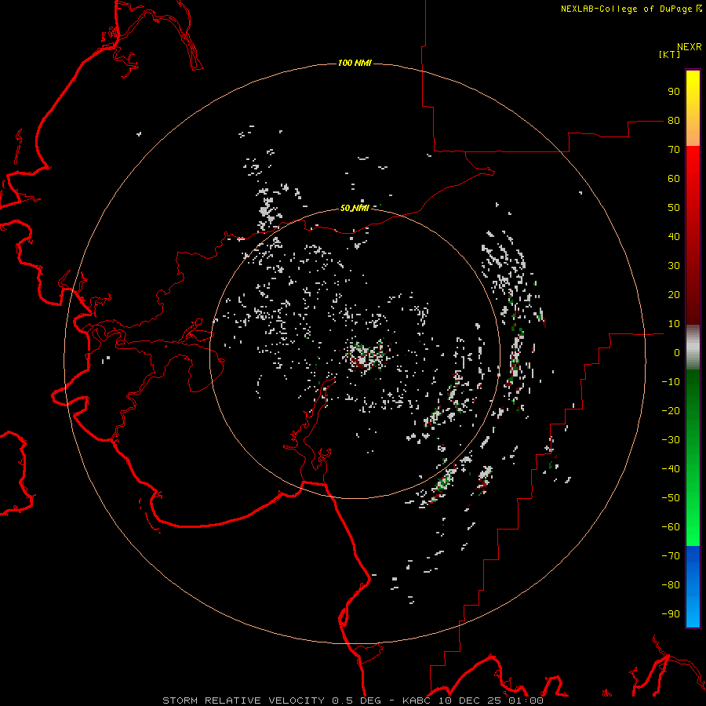The height and width of the screenshot is (706, 706).
Task: Click the '10 DEC 25 01:00' timestamp
Action: click(x=489, y=701)
